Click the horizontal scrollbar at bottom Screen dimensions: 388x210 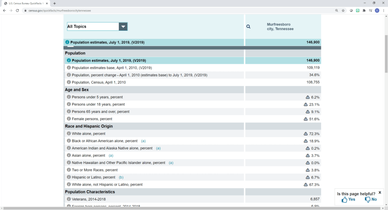(x=192, y=208)
